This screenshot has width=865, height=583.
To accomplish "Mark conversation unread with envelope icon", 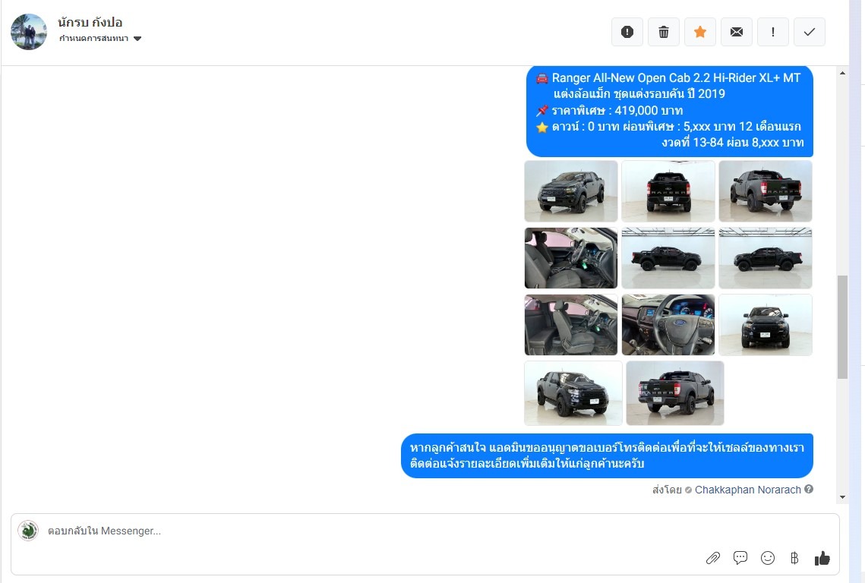I will pyautogui.click(x=737, y=32).
